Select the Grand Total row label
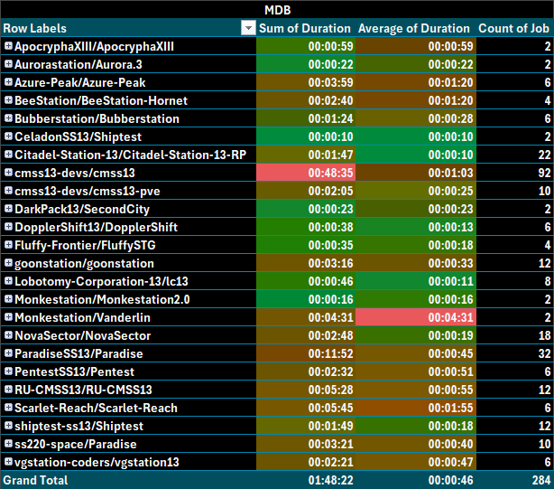Screen dimensions: 554x489 35,480
